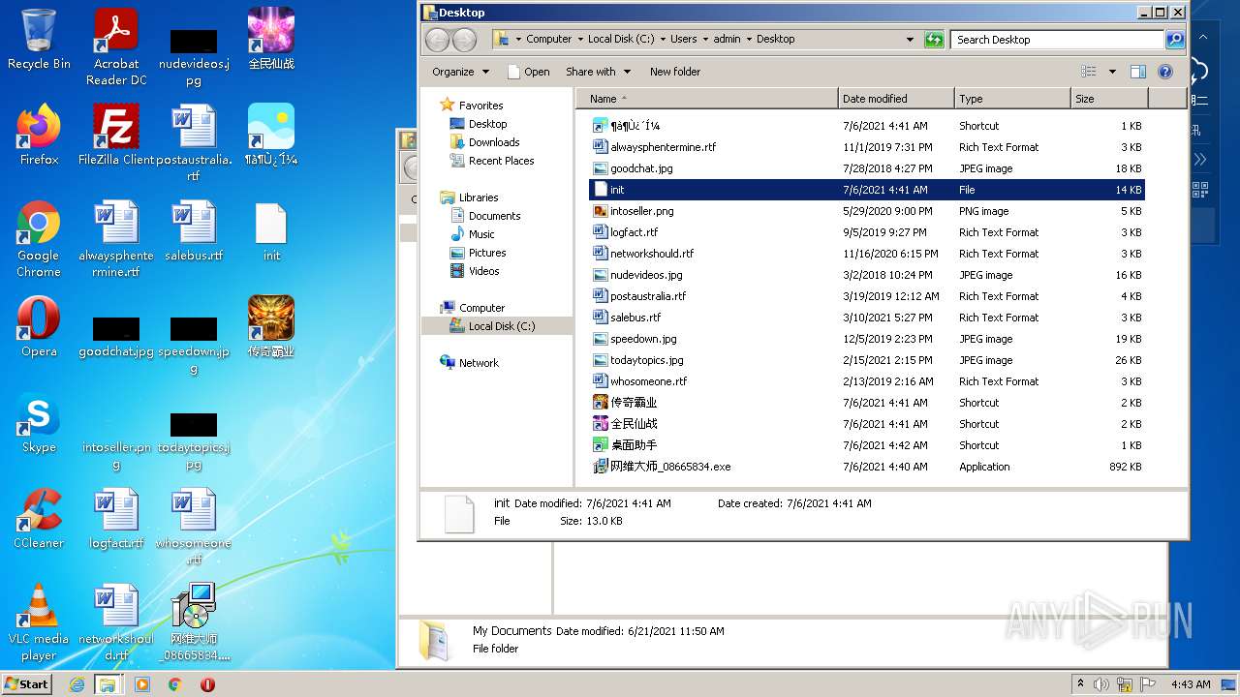1240x697 pixels.
Task: Select the postaustralia.rtf icon on the desktop
Action: coord(194,142)
